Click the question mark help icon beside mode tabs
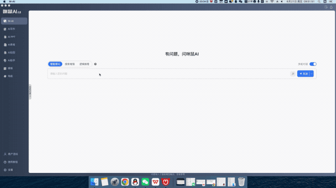 click(x=95, y=64)
